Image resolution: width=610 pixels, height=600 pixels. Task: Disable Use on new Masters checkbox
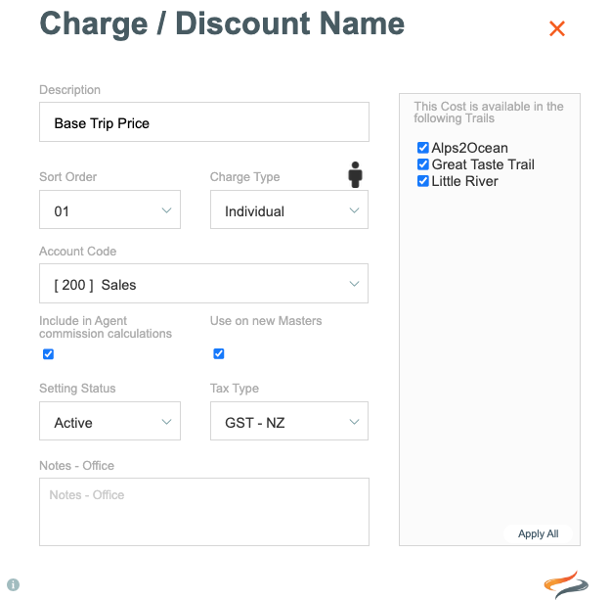tap(219, 353)
